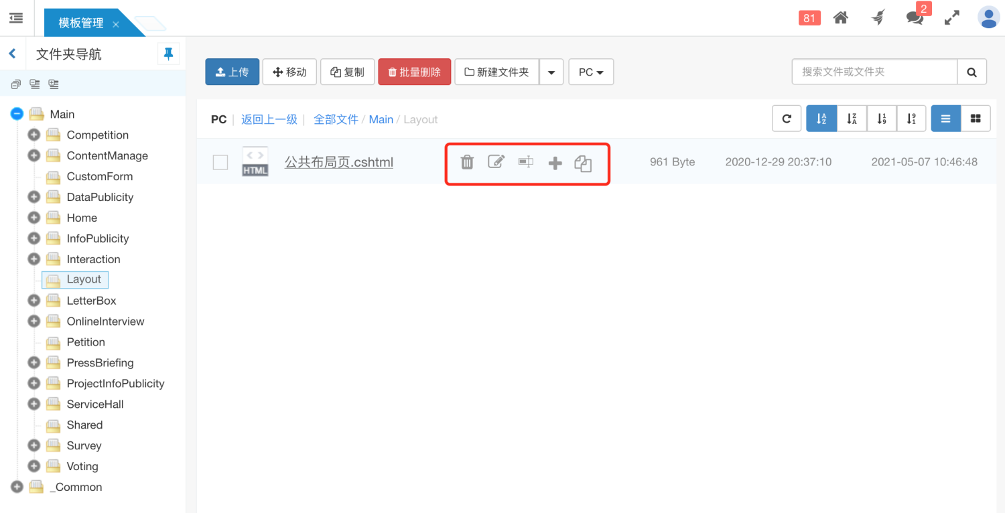Click the plus icon on the file row
The image size is (1005, 513).
click(555, 161)
